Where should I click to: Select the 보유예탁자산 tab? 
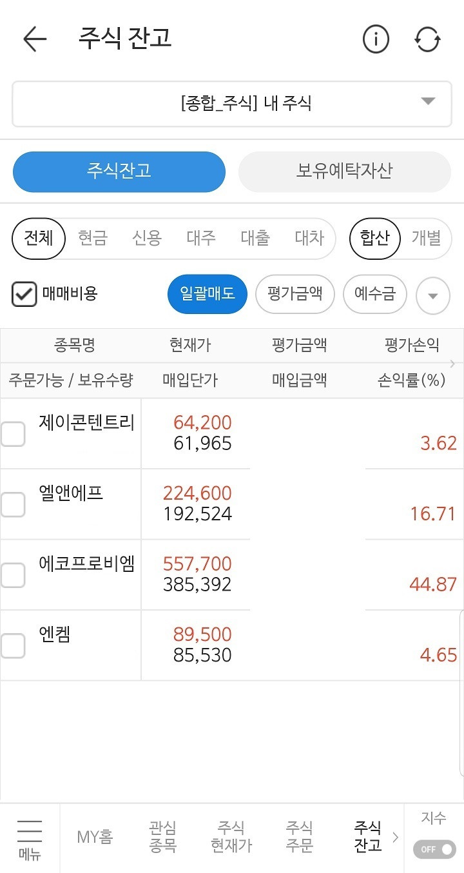click(x=345, y=172)
